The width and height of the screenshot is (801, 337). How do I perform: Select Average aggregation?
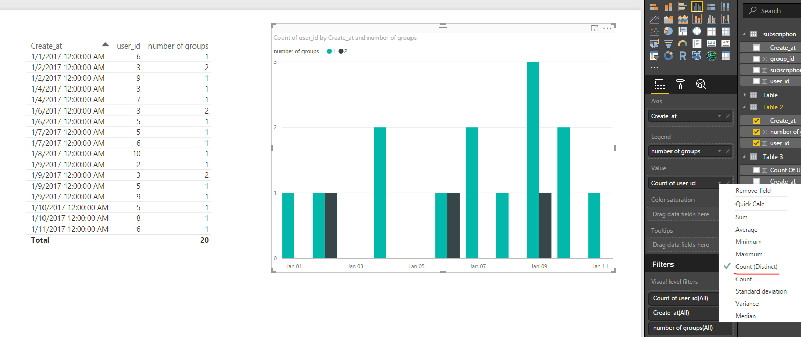746,230
